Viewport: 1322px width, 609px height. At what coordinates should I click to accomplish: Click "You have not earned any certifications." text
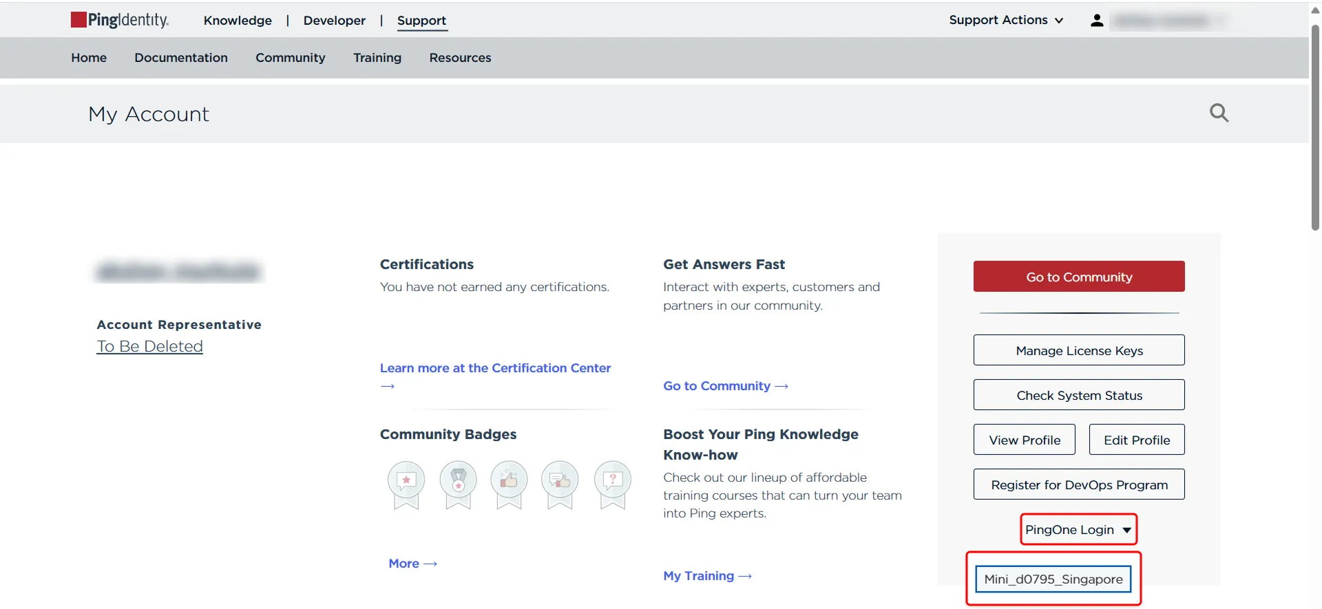tap(494, 287)
